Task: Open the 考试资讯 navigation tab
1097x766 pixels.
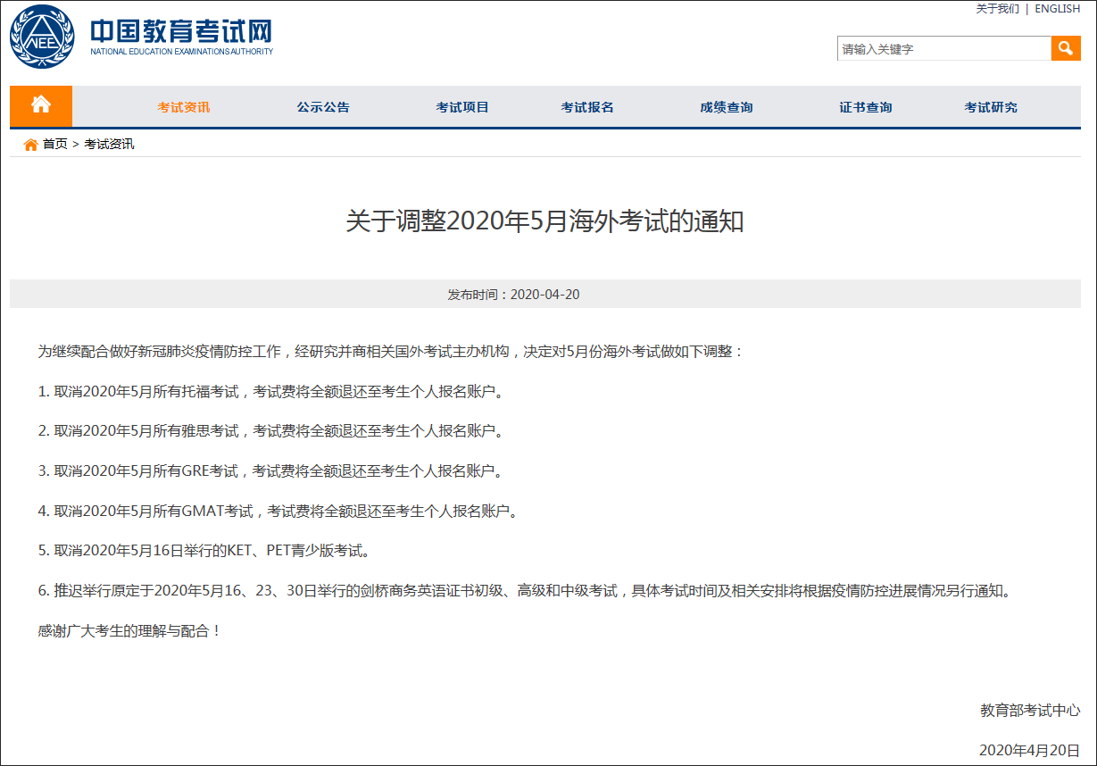Action: [x=184, y=107]
